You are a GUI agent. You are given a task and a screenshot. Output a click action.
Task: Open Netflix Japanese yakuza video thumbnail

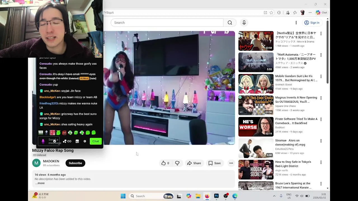click(x=256, y=41)
